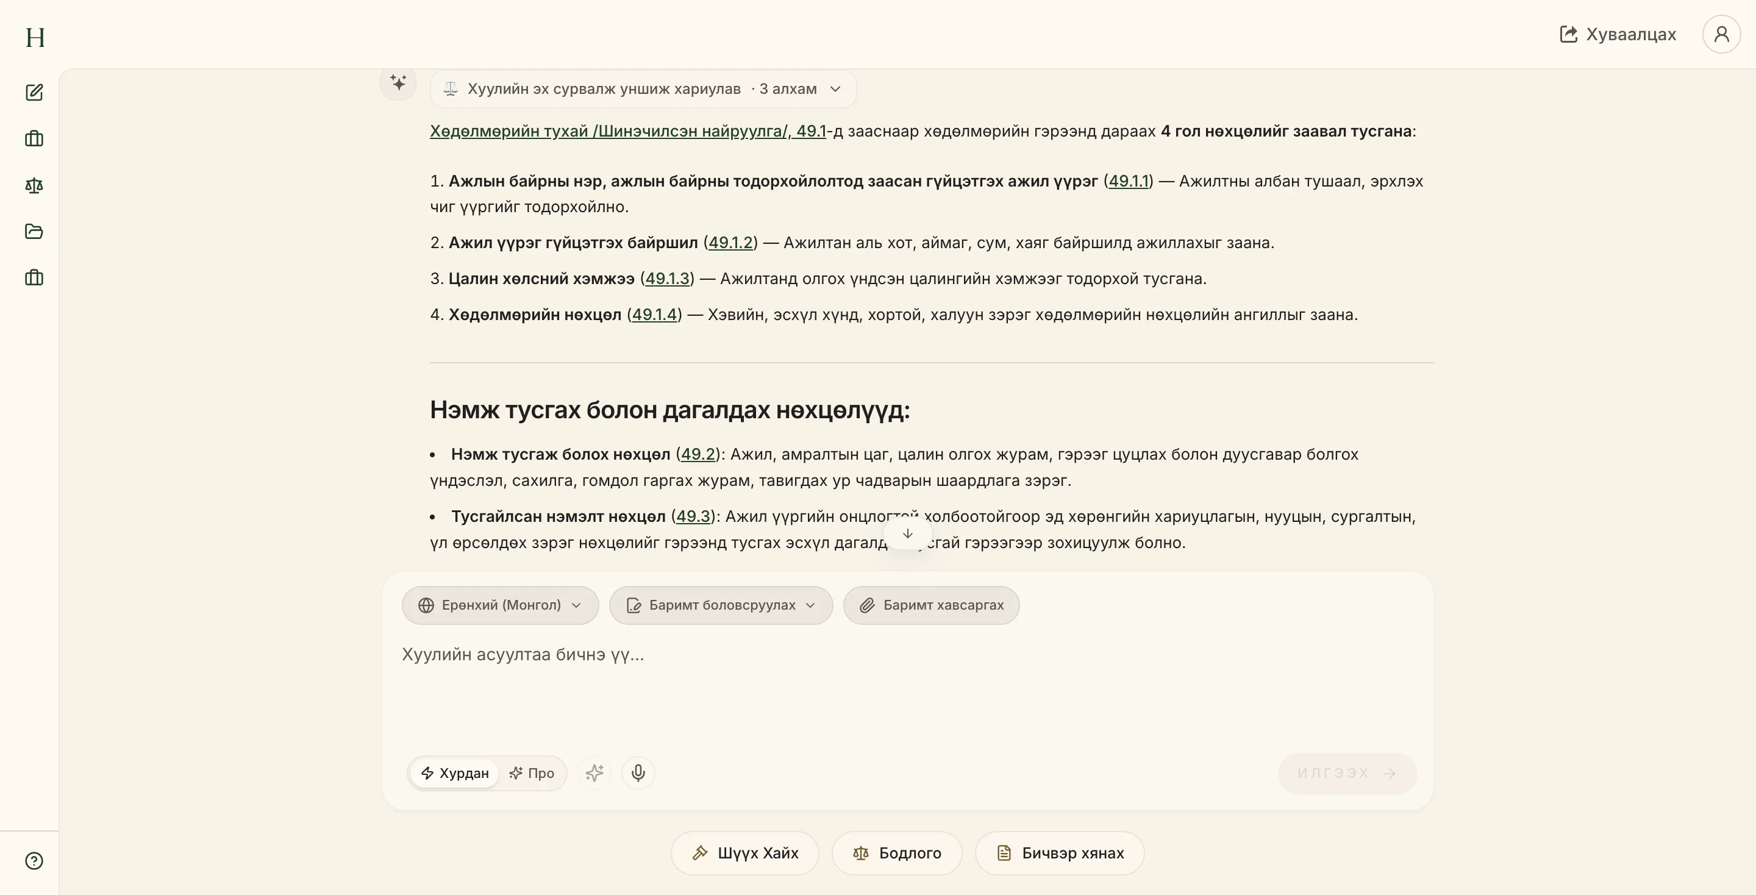
Task: Open the user profile avatar icon
Action: 1721,34
